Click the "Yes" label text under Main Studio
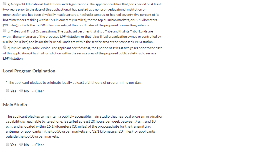This screenshot has width=254, height=149. pos(13,145)
